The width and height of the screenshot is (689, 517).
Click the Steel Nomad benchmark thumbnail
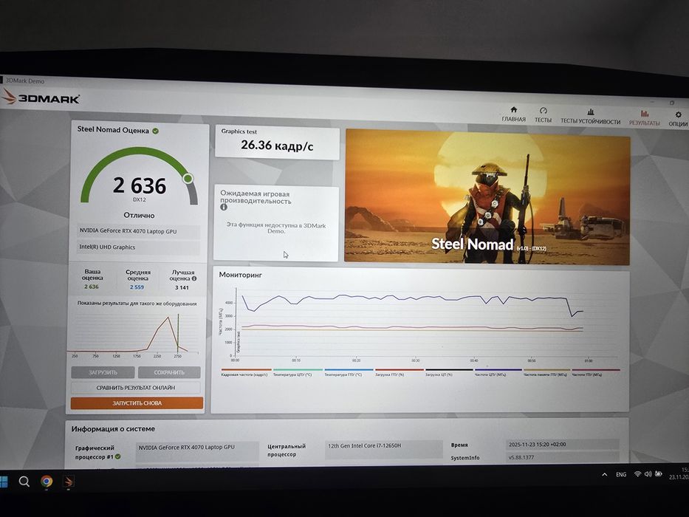click(x=487, y=197)
